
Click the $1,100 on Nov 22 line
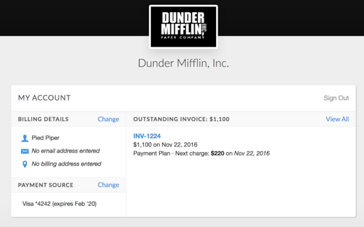coord(165,145)
